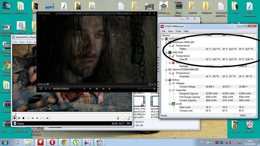Open View menu in HWMonitor
This screenshot has width=260, height=146.
(170, 31)
